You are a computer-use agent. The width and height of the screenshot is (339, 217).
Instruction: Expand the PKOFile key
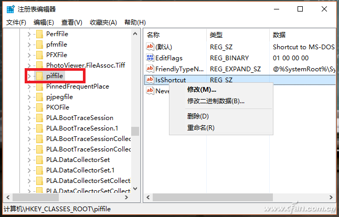point(29,107)
